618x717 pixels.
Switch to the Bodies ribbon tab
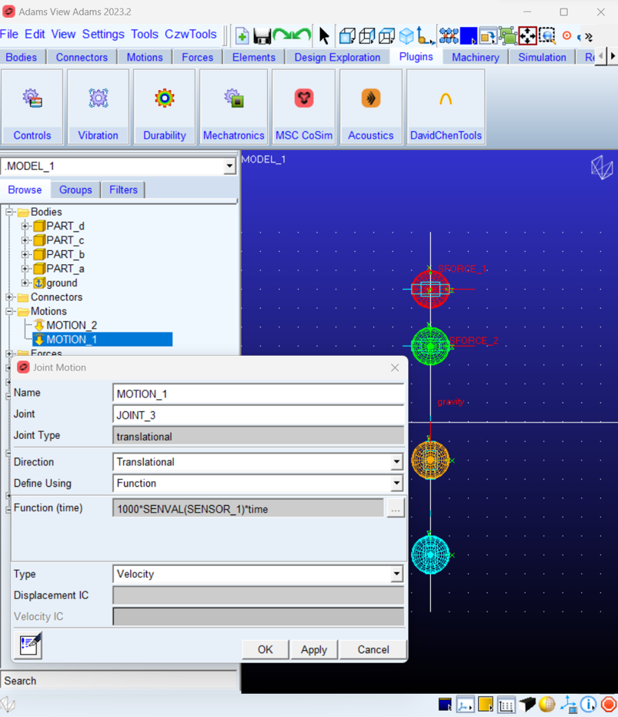(21, 57)
